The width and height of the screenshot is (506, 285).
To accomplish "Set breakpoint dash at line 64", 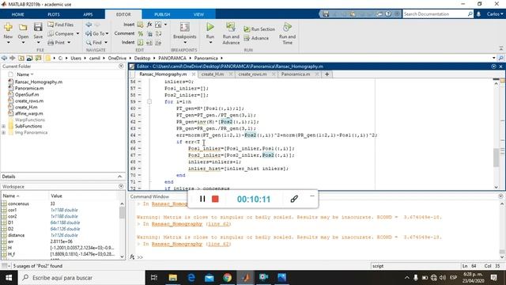I will [140, 135].
